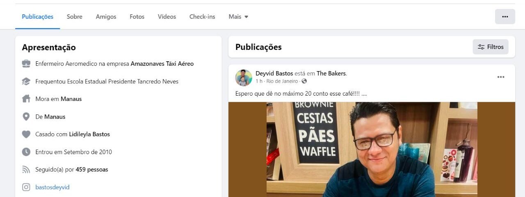Open the Amigos tab
525x197 pixels.
[x=106, y=17]
